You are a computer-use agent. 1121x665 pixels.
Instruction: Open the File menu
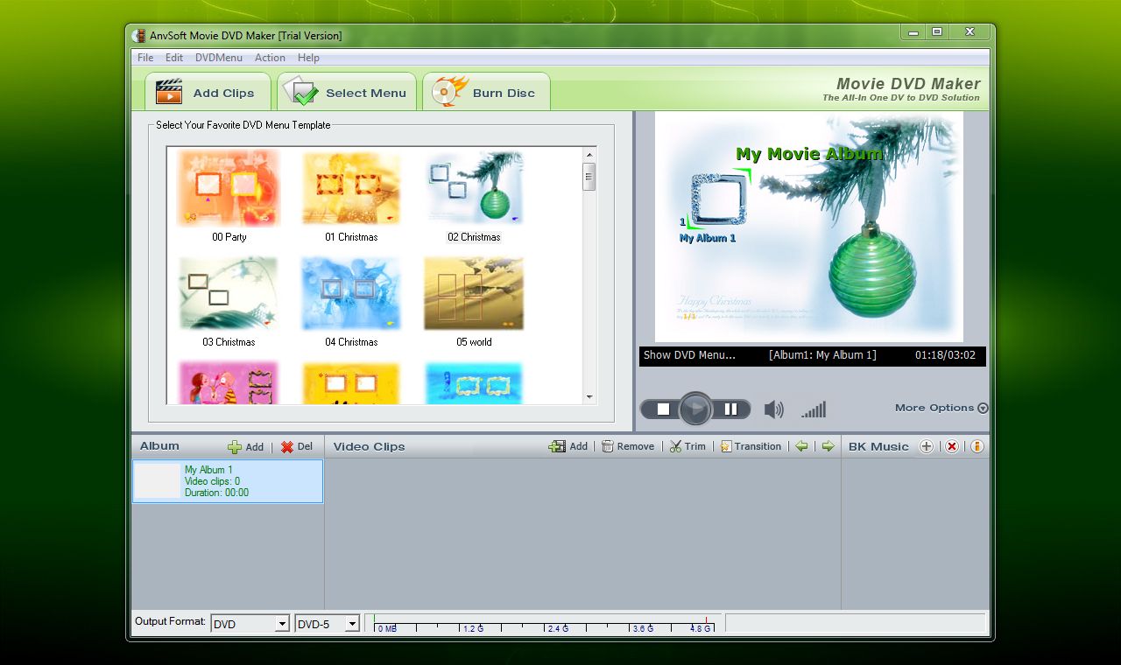145,58
